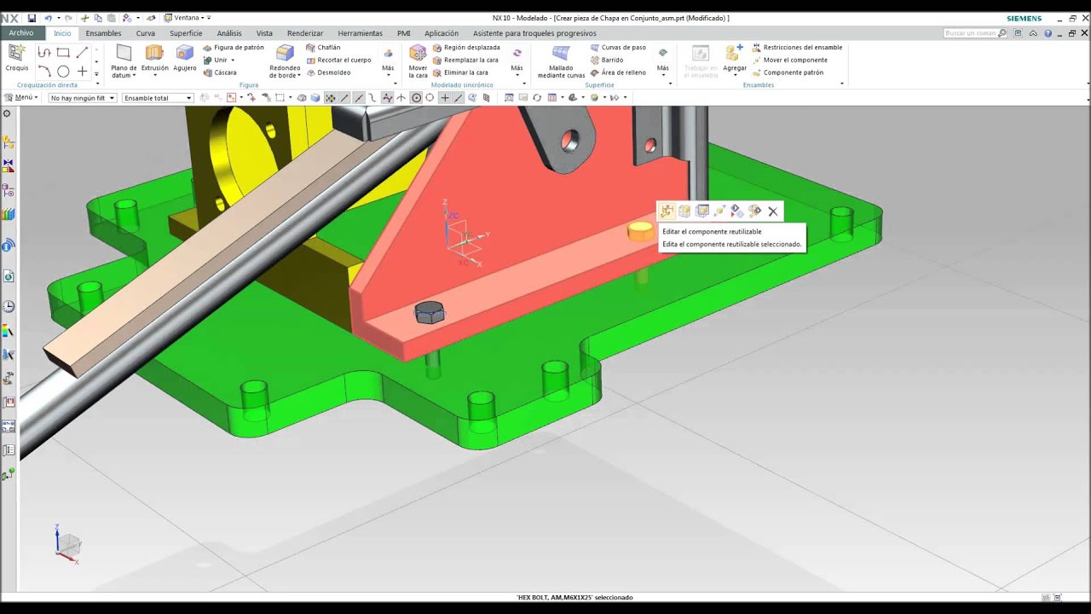The width and height of the screenshot is (1091, 614).
Task: Click the Undo arrow icon
Action: [48, 18]
